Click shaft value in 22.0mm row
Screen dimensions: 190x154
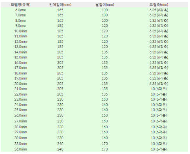coord(159,94)
